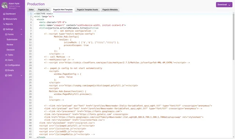Click the Adam Hyde user name

(x=14, y=3)
